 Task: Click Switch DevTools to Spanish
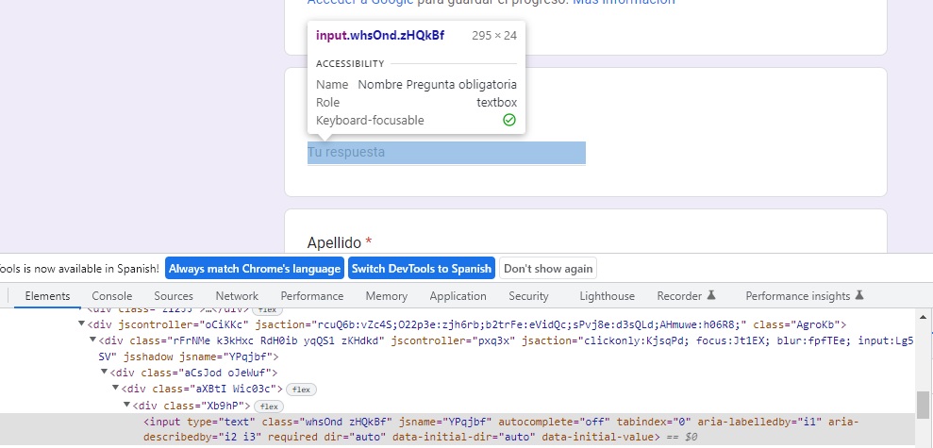[x=422, y=269]
